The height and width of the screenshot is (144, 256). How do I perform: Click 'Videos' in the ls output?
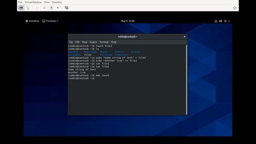click(135, 52)
